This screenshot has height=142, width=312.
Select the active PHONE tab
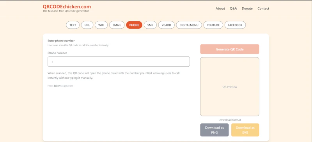(x=134, y=25)
